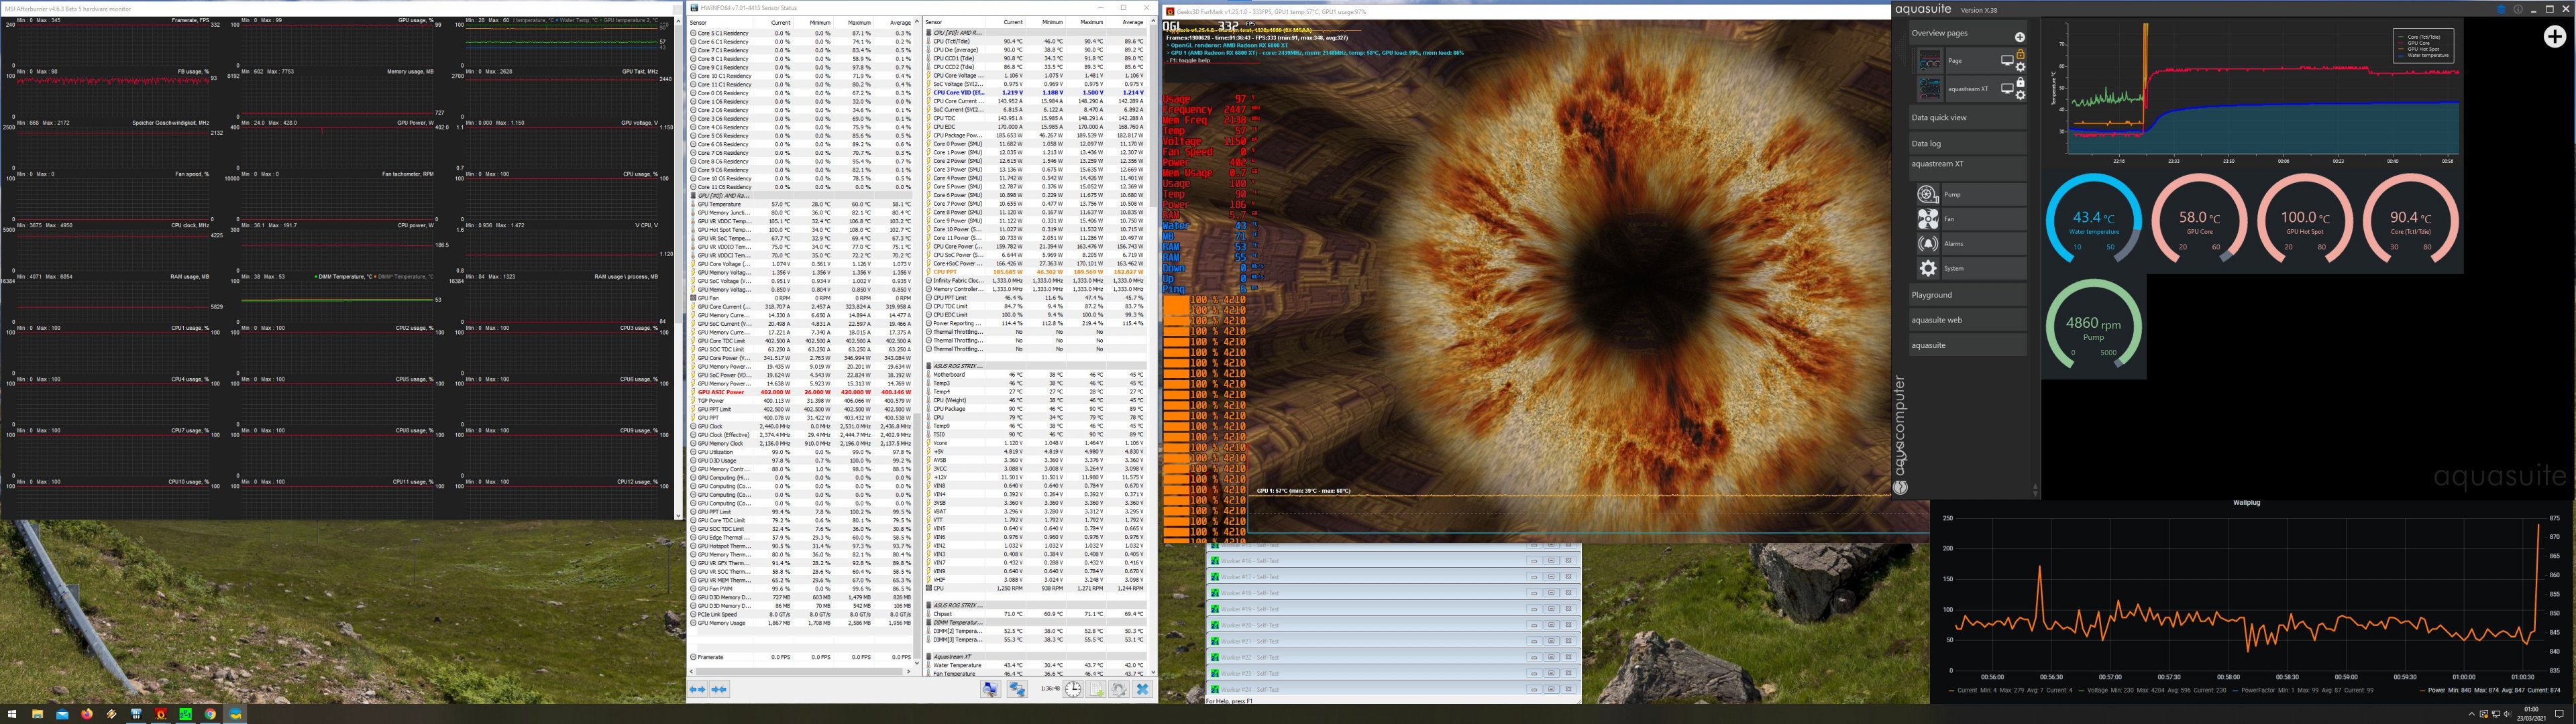Click the large plus button in aquasuite

(x=2554, y=37)
